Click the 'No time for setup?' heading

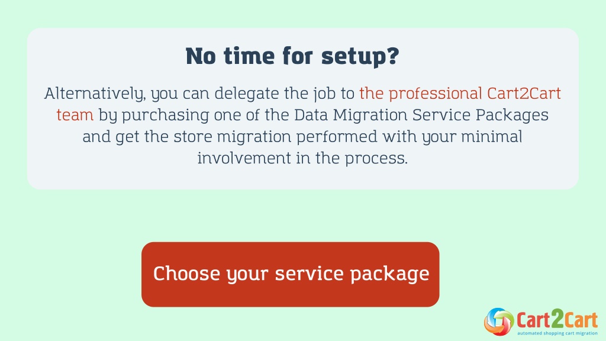click(x=292, y=56)
